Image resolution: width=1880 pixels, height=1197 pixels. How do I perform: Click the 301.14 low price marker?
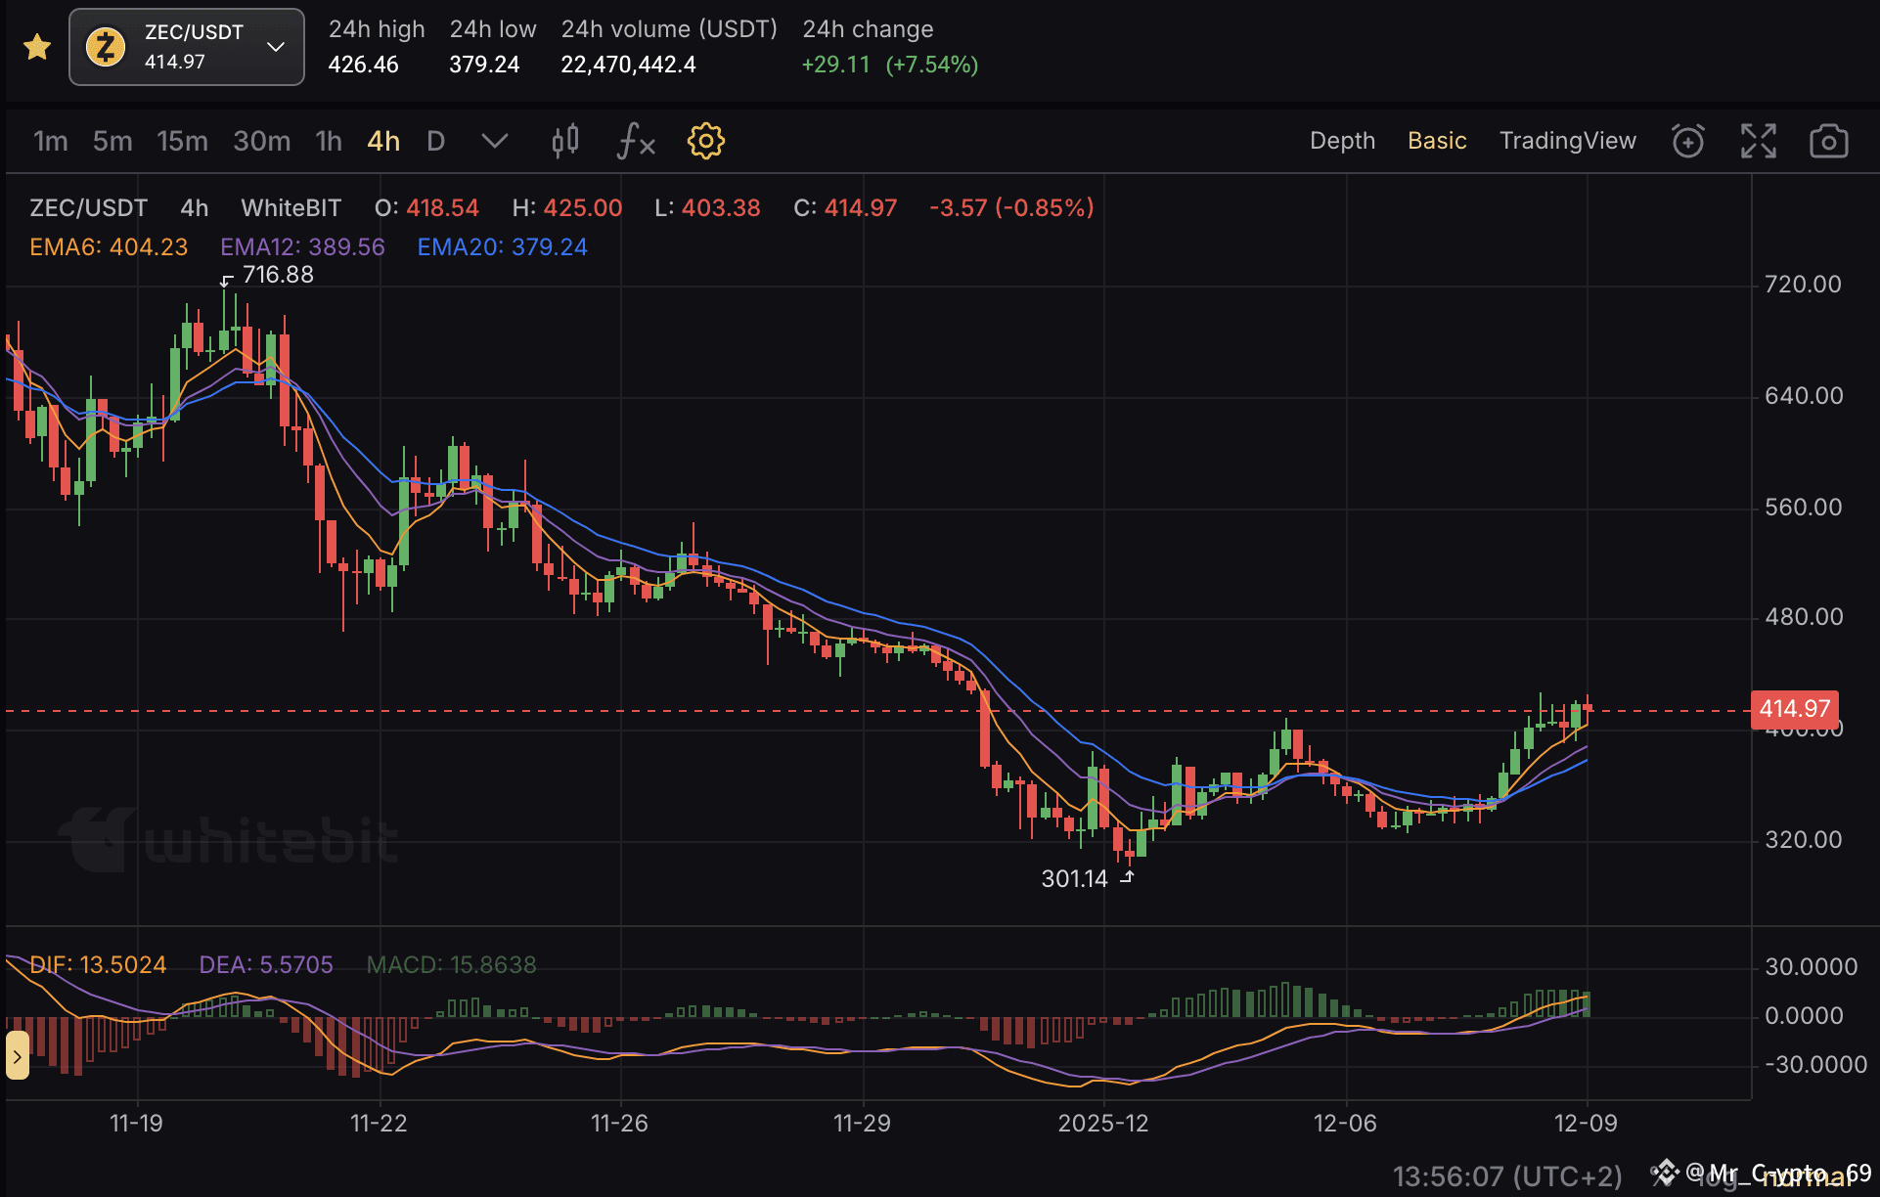pos(1074,879)
